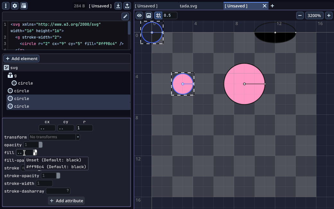Click the export upload arrow icon
Viewport: 334px width, 209px height.
127,6
